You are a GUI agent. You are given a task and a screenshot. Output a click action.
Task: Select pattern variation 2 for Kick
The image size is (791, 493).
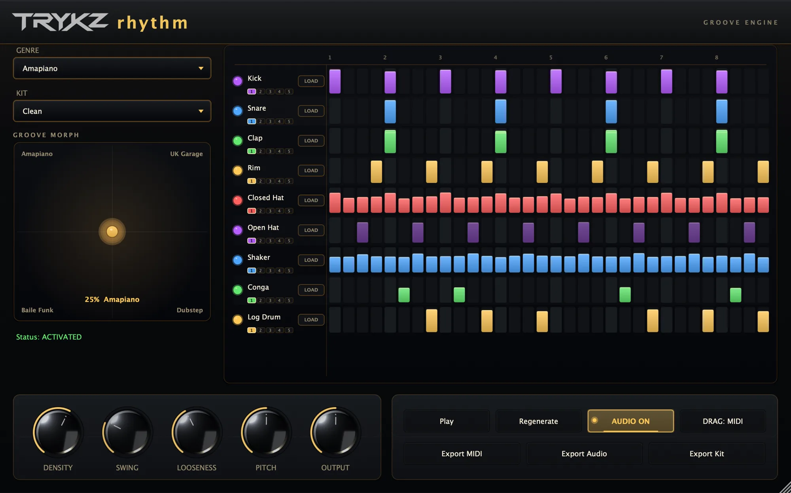click(x=261, y=91)
